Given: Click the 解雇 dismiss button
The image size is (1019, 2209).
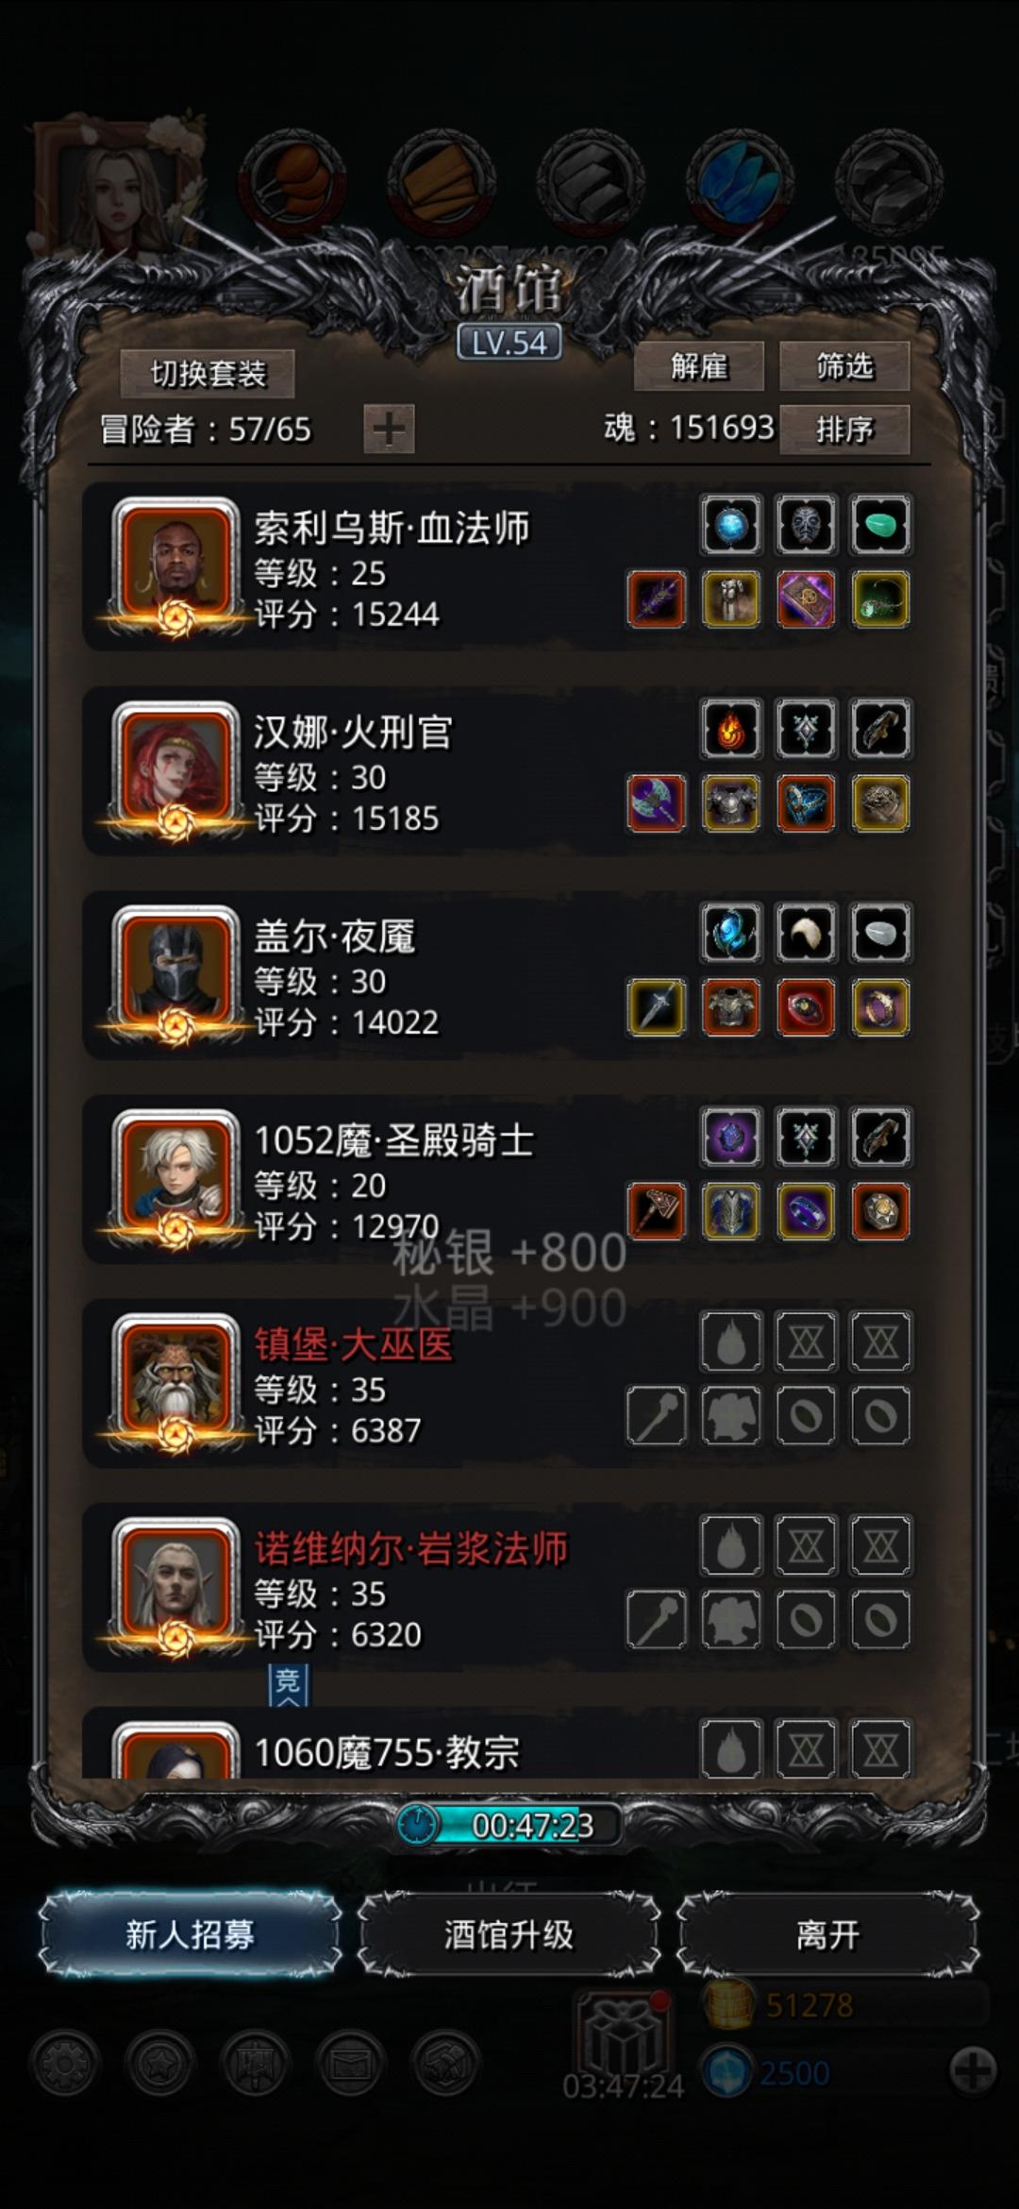Looking at the screenshot, I should pos(698,366).
